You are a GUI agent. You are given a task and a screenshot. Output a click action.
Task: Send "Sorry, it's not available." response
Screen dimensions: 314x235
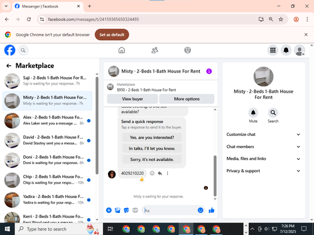coord(152,159)
